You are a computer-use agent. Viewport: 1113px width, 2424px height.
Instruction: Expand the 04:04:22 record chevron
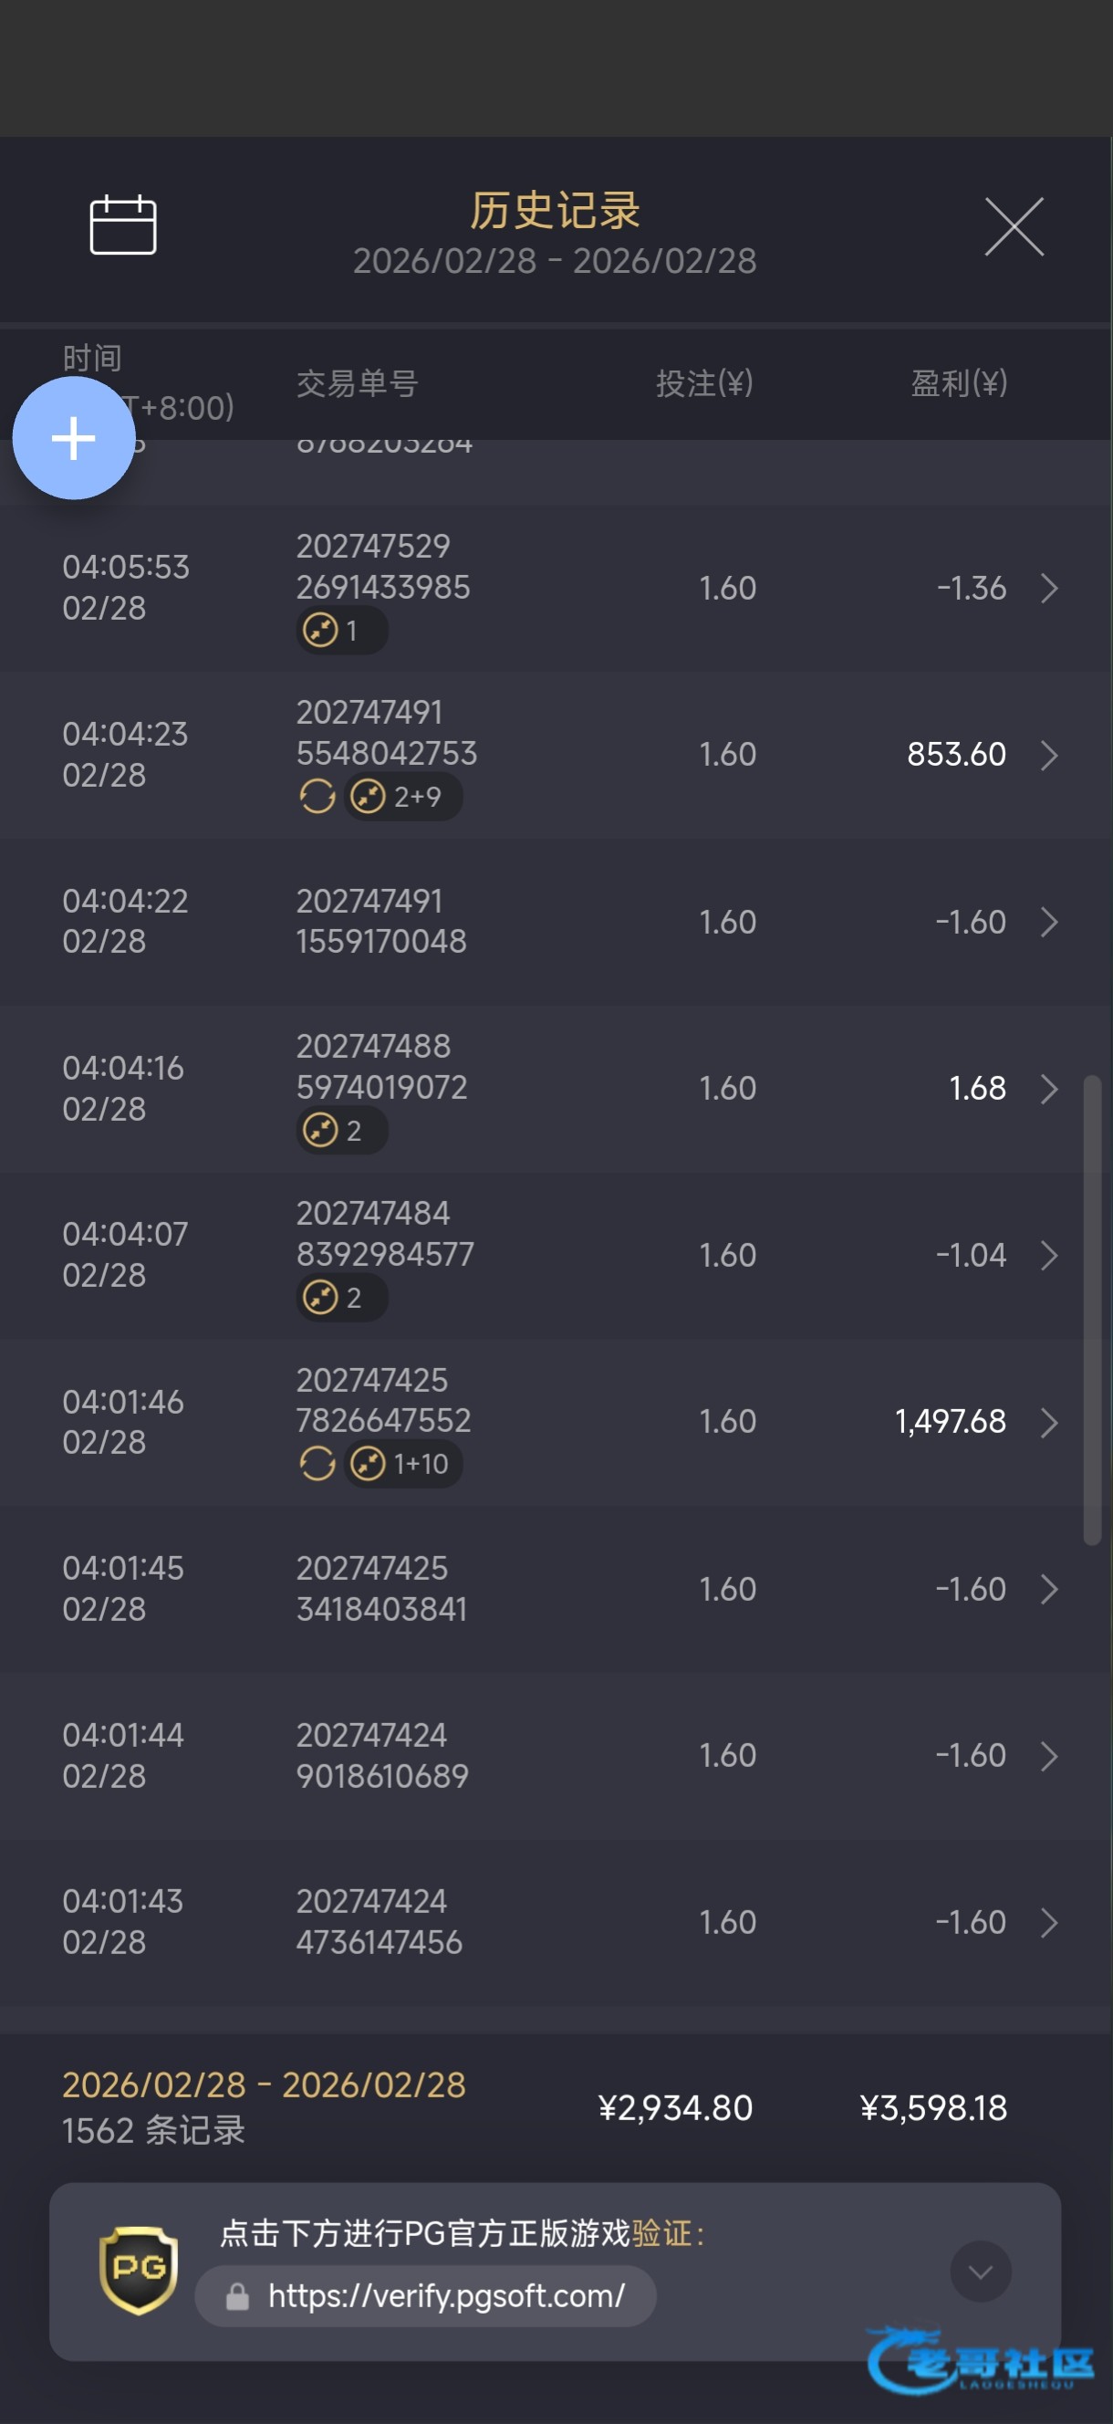click(x=1049, y=922)
